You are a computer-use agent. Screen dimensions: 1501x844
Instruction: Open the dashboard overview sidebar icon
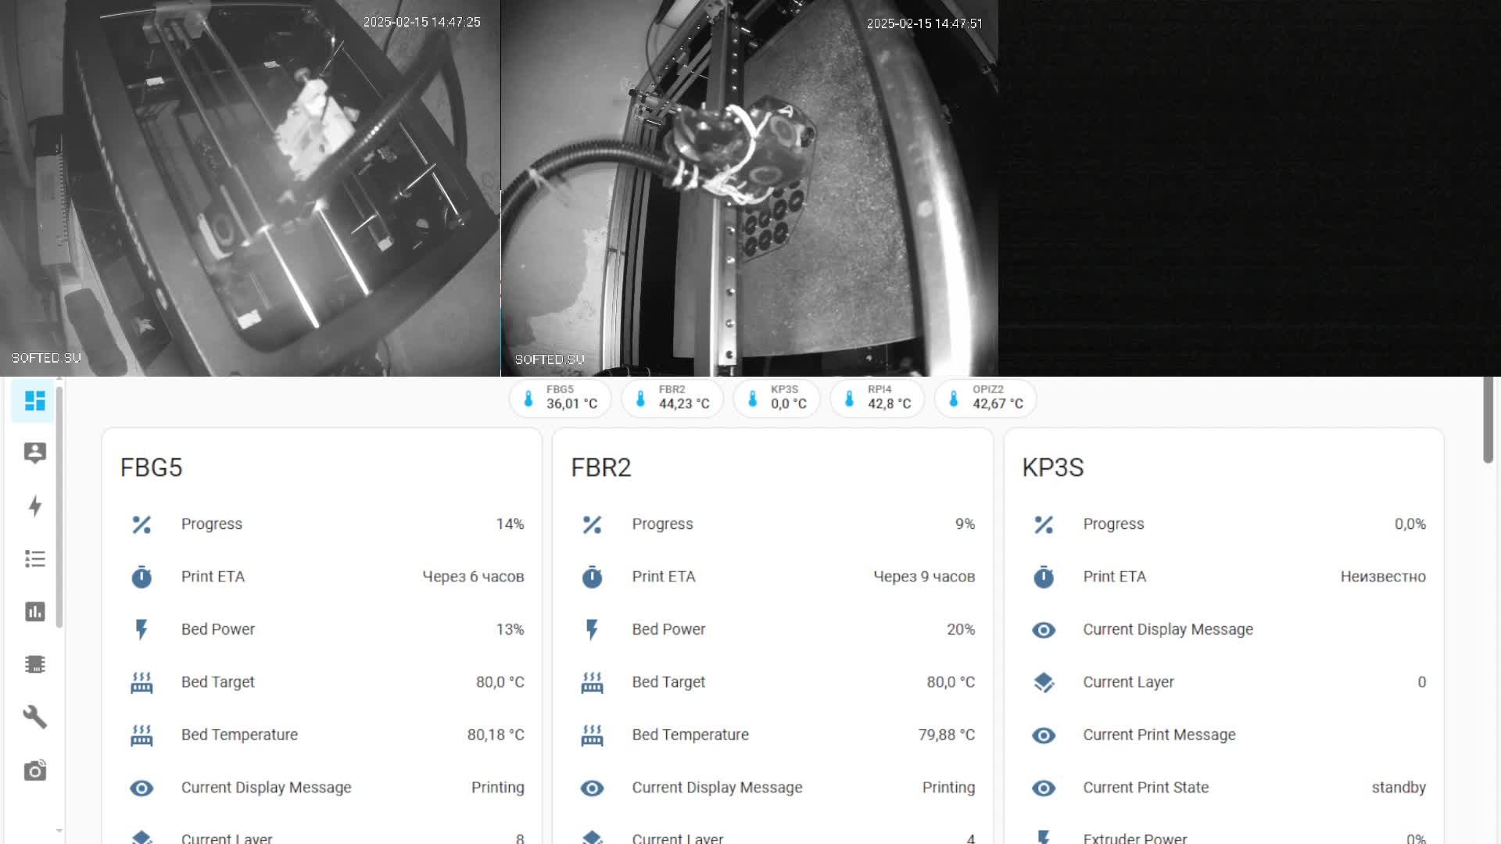click(34, 401)
